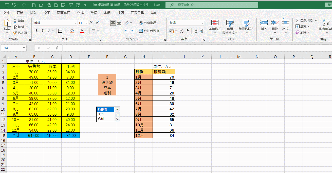Open Format as Table (套用表格格式)
The width and height of the screenshot is (332, 173).
pos(230,27)
